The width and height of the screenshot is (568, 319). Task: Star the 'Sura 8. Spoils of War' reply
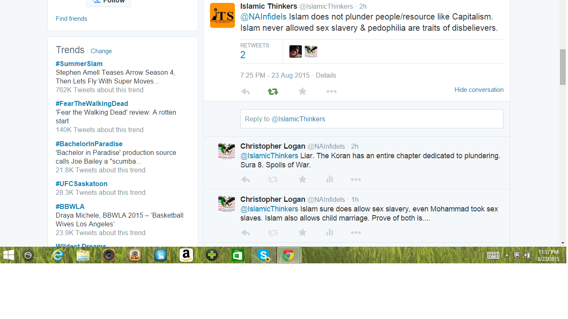(x=303, y=179)
